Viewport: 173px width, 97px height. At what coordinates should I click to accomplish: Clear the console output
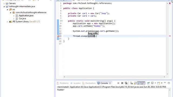point(131,83)
